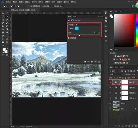138x128 pixels.
Task: Select the Filter radio button
Action: pyautogui.click(x=69, y=25)
